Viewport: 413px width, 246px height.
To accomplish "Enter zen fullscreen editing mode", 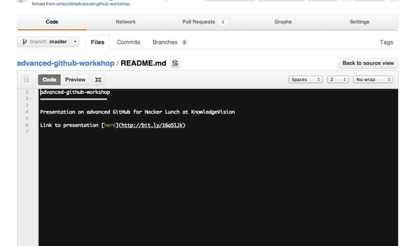I will point(98,79).
